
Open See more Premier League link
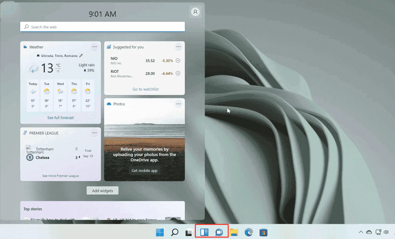pos(60,176)
